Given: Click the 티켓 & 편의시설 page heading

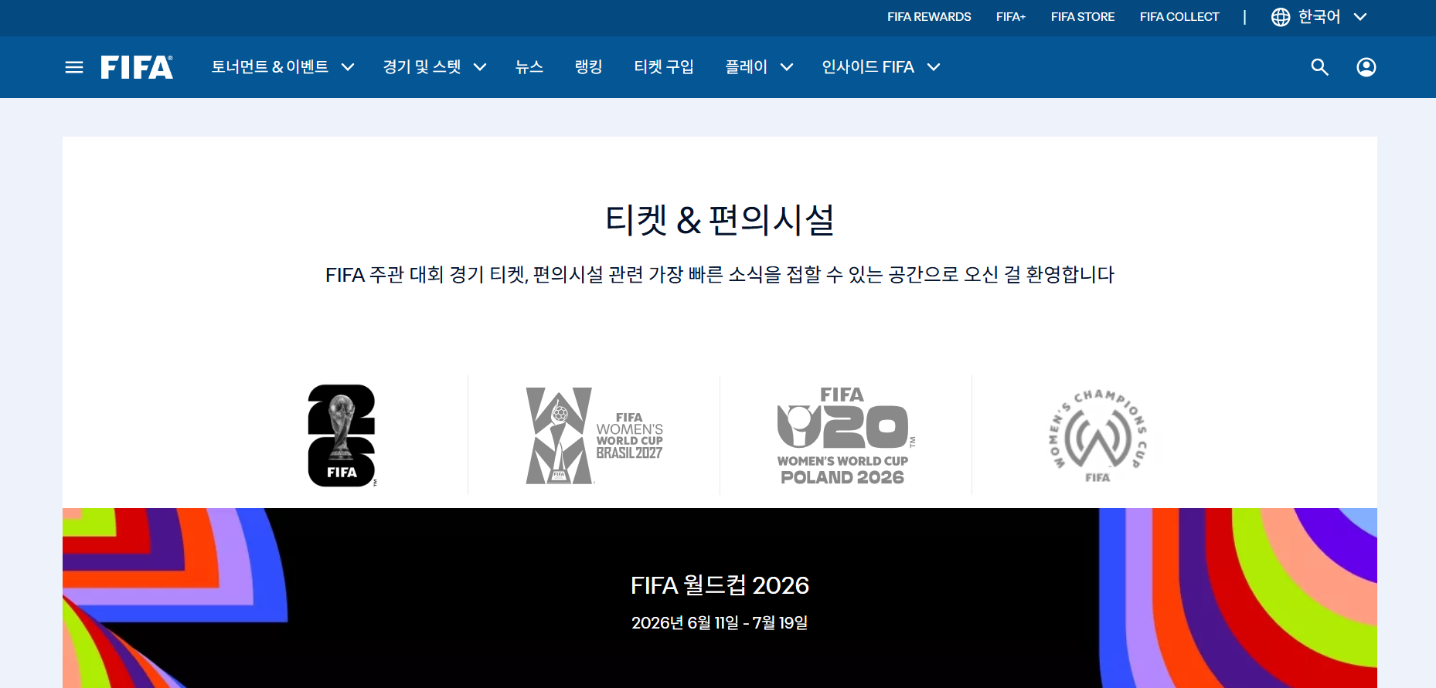Looking at the screenshot, I should 720,220.
